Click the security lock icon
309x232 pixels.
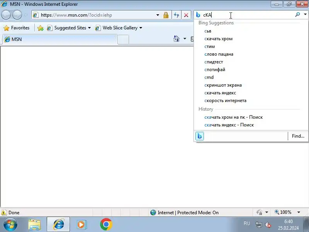tap(166, 15)
